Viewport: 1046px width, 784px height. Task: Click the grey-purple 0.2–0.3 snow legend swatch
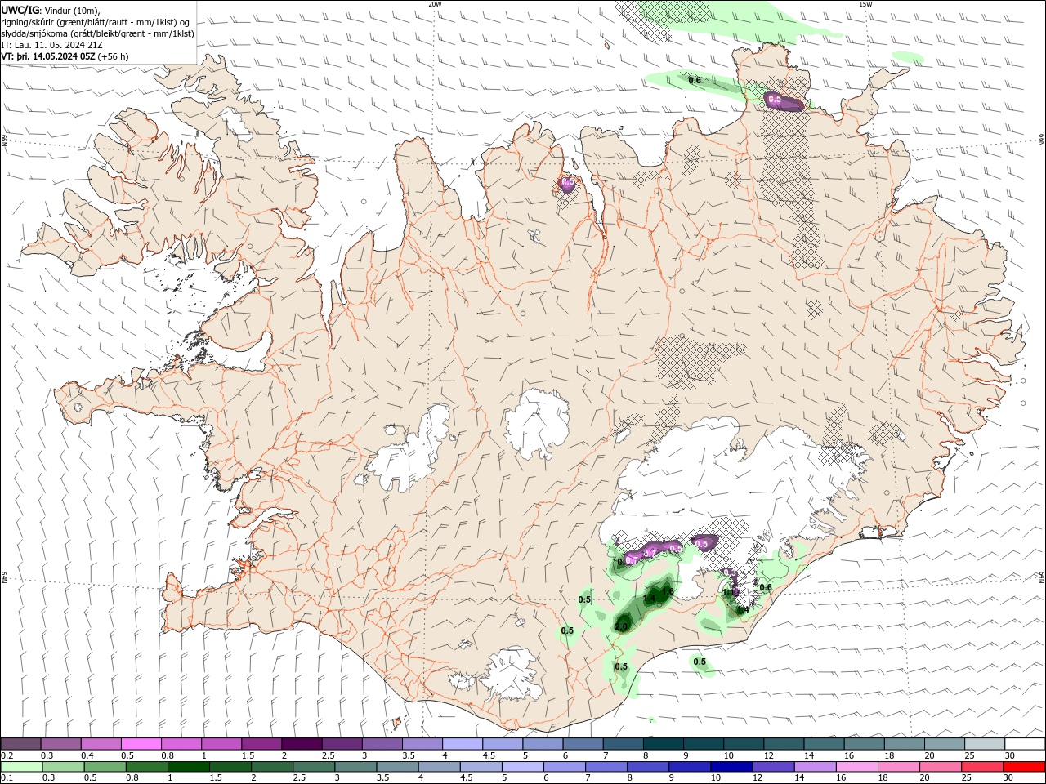[20, 744]
